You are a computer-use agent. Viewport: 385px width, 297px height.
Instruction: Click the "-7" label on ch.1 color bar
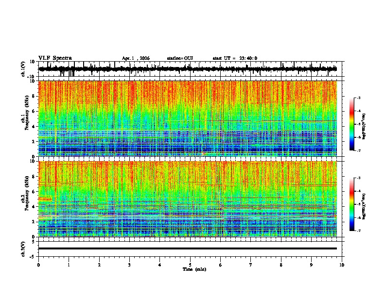coord(358,150)
